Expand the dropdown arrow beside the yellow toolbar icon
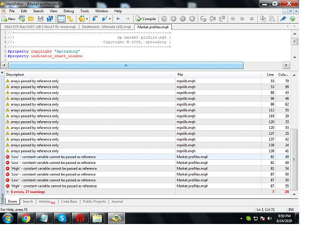Image resolution: width=314 pixels, height=235 pixels. tap(87, 19)
